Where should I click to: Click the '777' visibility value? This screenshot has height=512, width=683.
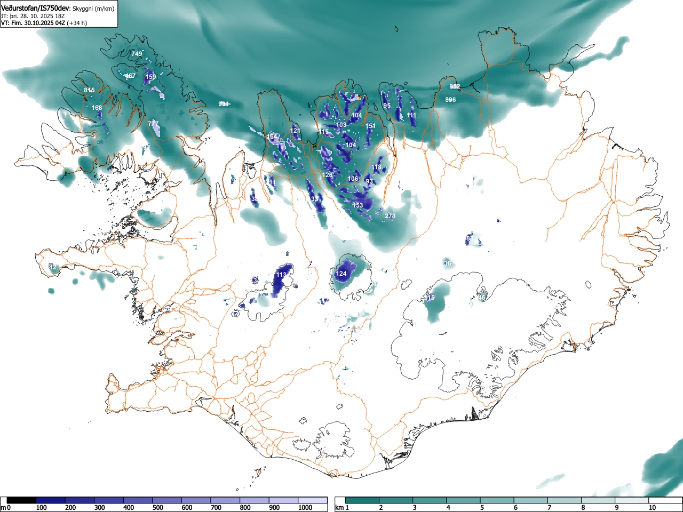point(153,123)
